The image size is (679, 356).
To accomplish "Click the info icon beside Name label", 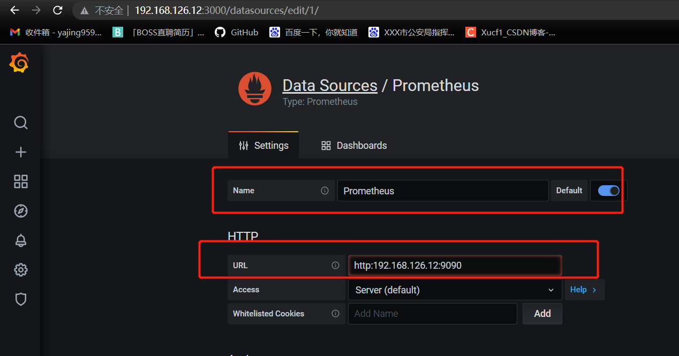I will pos(325,191).
